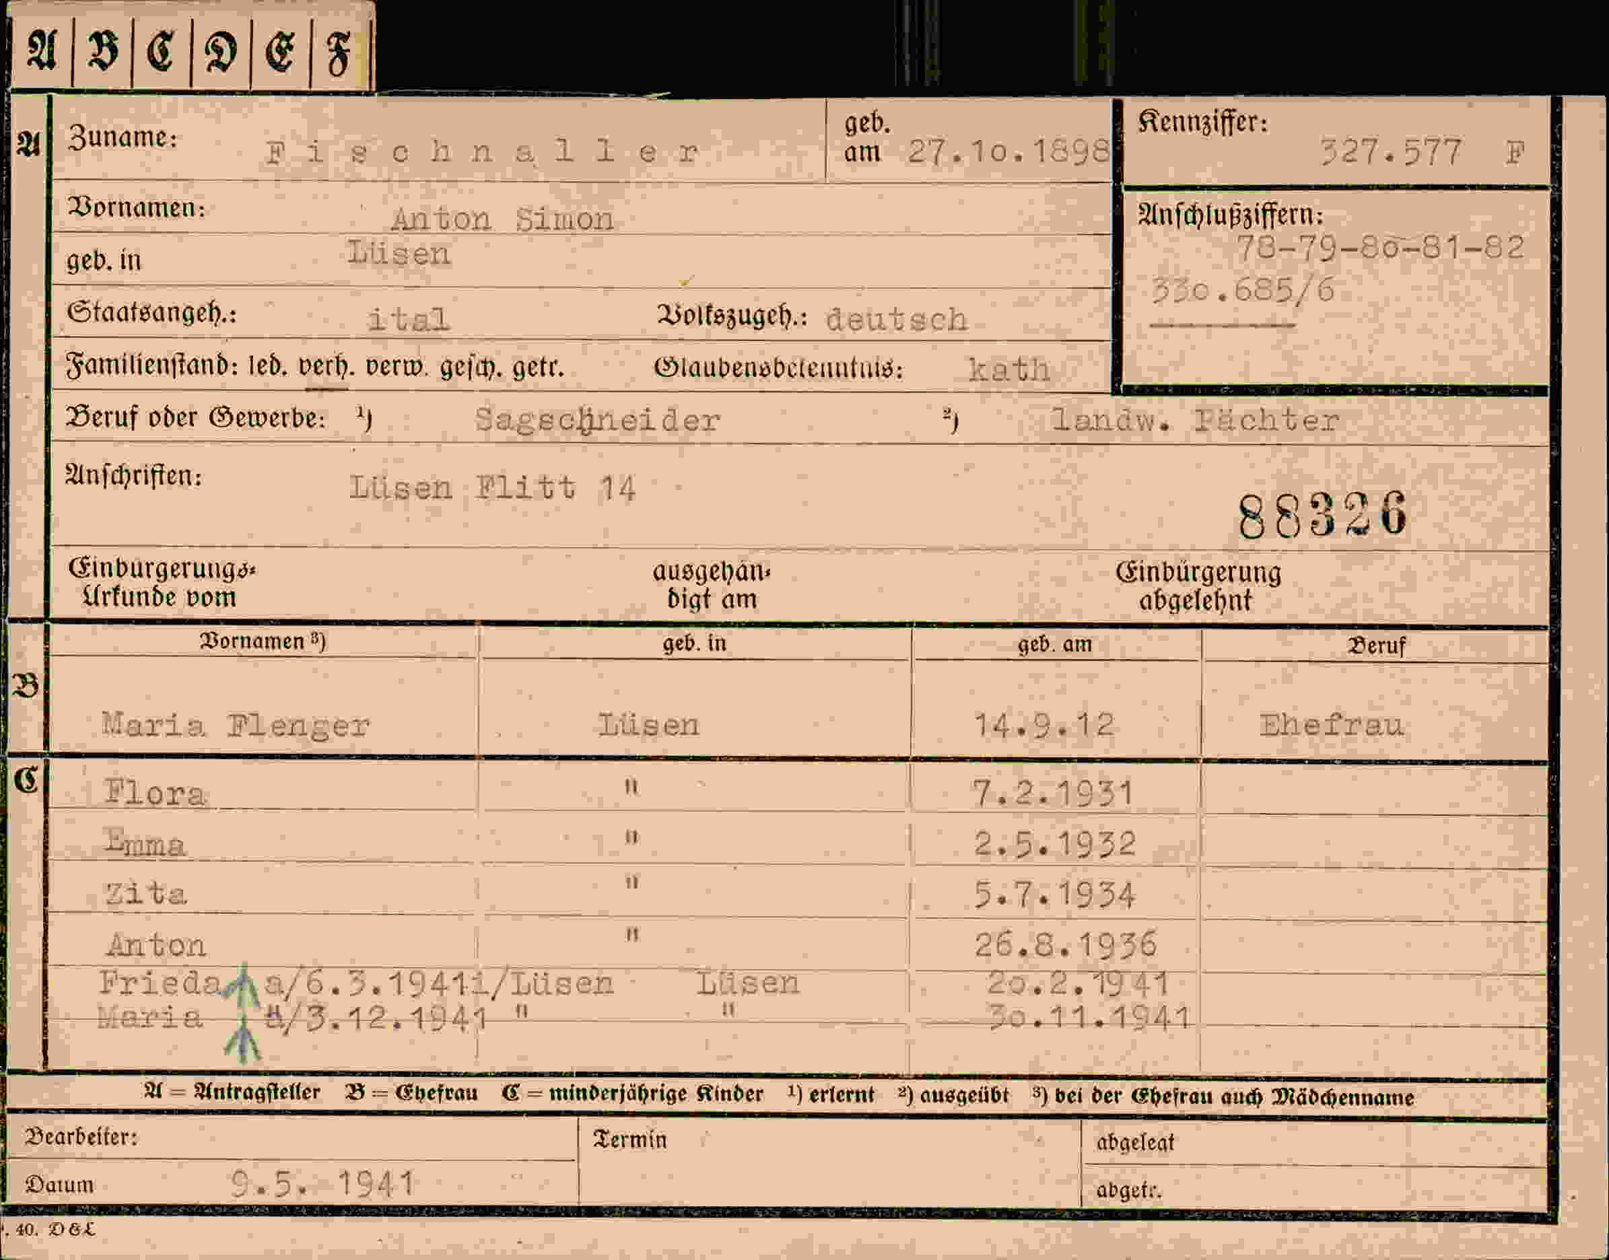The height and width of the screenshot is (1260, 1609).
Task: Click Frieda's birth date 20.2.1941
Action: coord(1077,983)
